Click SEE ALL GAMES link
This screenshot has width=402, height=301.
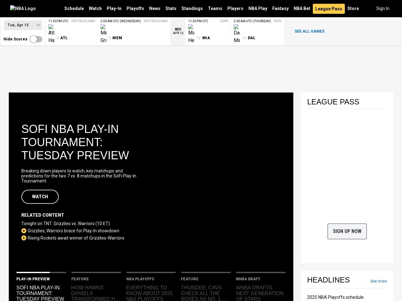(x=309, y=31)
